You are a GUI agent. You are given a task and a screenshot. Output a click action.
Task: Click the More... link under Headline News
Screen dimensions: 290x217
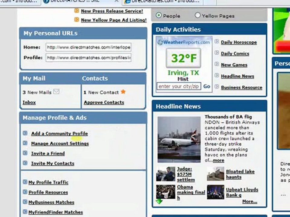(250, 201)
